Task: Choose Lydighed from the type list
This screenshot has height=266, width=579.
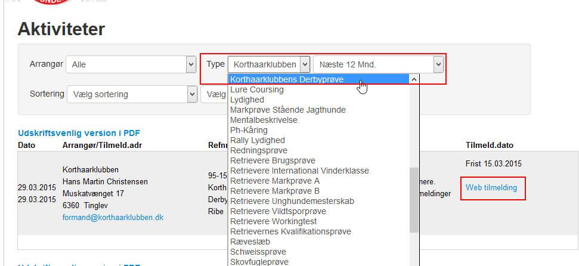Action: (x=318, y=100)
